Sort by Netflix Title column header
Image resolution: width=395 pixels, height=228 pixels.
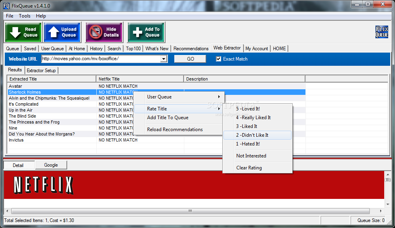140,79
